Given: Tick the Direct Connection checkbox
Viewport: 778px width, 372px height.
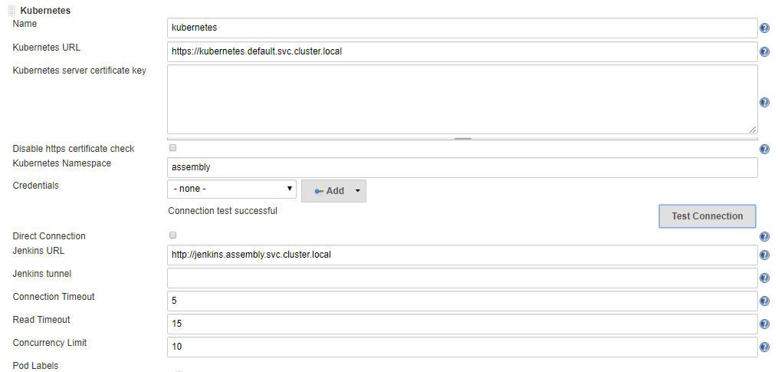Looking at the screenshot, I should 172,235.
